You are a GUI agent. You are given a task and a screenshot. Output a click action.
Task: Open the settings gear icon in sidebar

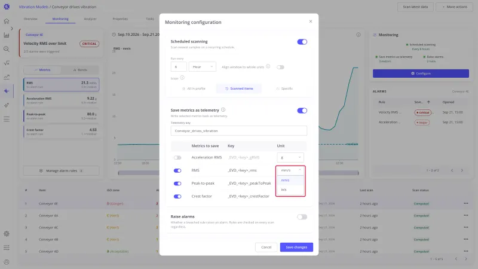[7, 234]
